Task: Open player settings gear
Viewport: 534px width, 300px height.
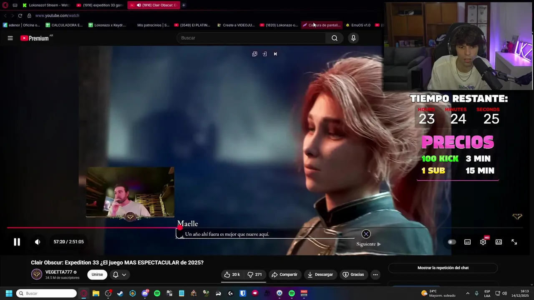Action: 483,242
